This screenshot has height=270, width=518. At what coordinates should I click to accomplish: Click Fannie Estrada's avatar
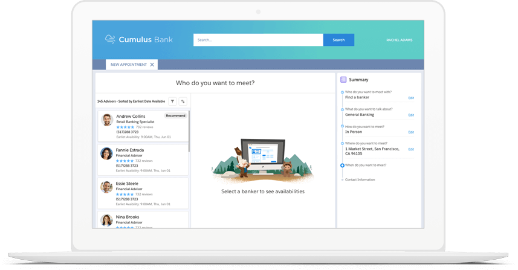107,153
